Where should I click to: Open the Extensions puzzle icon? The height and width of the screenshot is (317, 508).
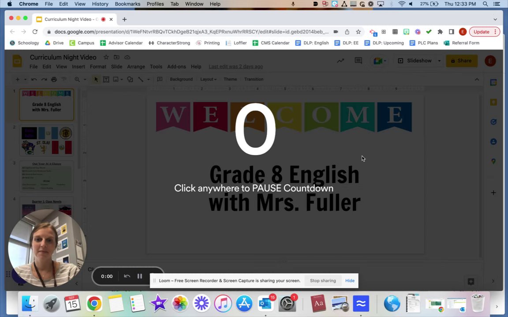point(440,32)
